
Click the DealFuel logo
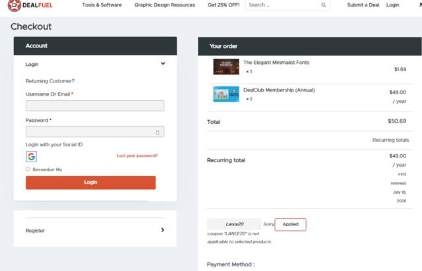click(30, 5)
